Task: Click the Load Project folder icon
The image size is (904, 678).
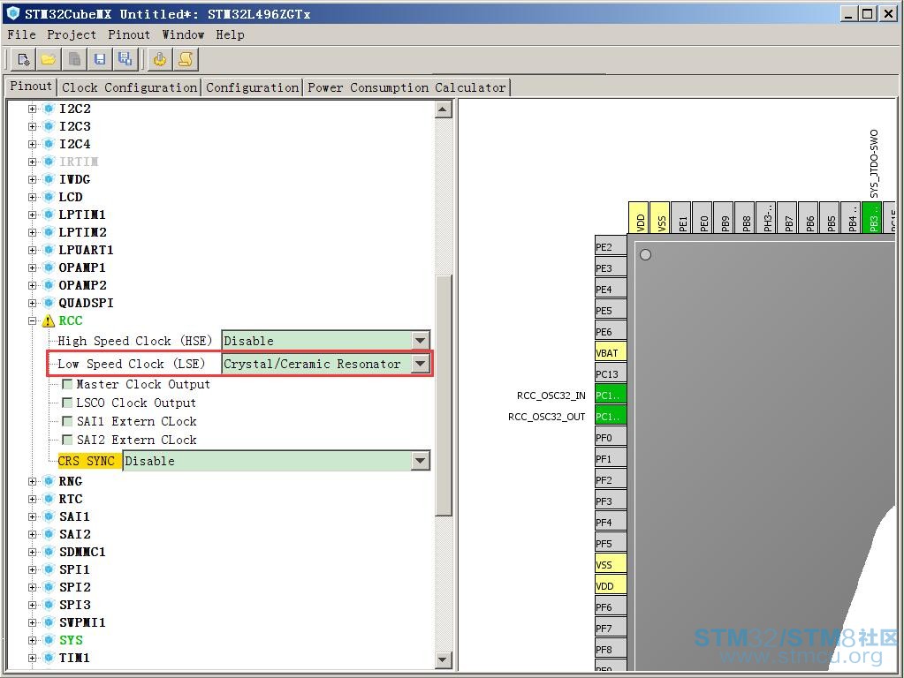Action: click(x=49, y=59)
